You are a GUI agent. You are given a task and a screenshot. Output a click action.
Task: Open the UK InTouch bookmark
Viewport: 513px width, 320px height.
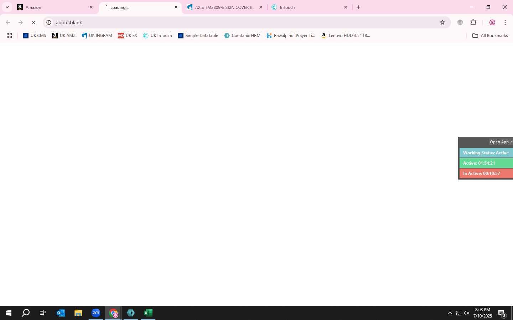coord(157,36)
